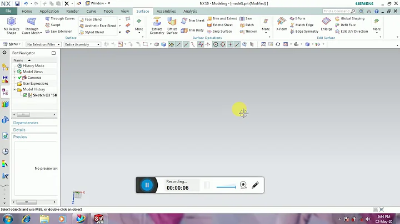The width and height of the screenshot is (400, 224).
Task: Expand the Model Views tree node
Action: coord(14,72)
